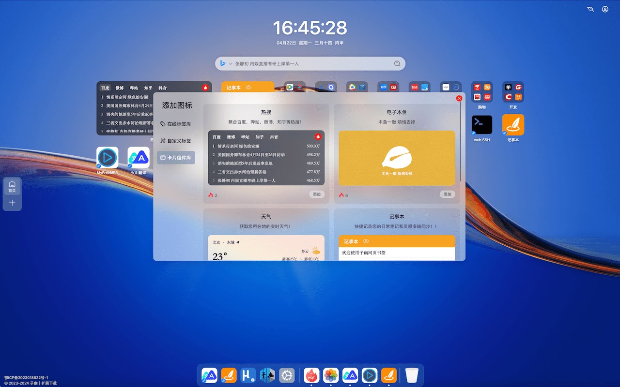Click the red fire icon in the dialog's 热搜 preview
Screen dimensions: 620x387
coord(318,137)
